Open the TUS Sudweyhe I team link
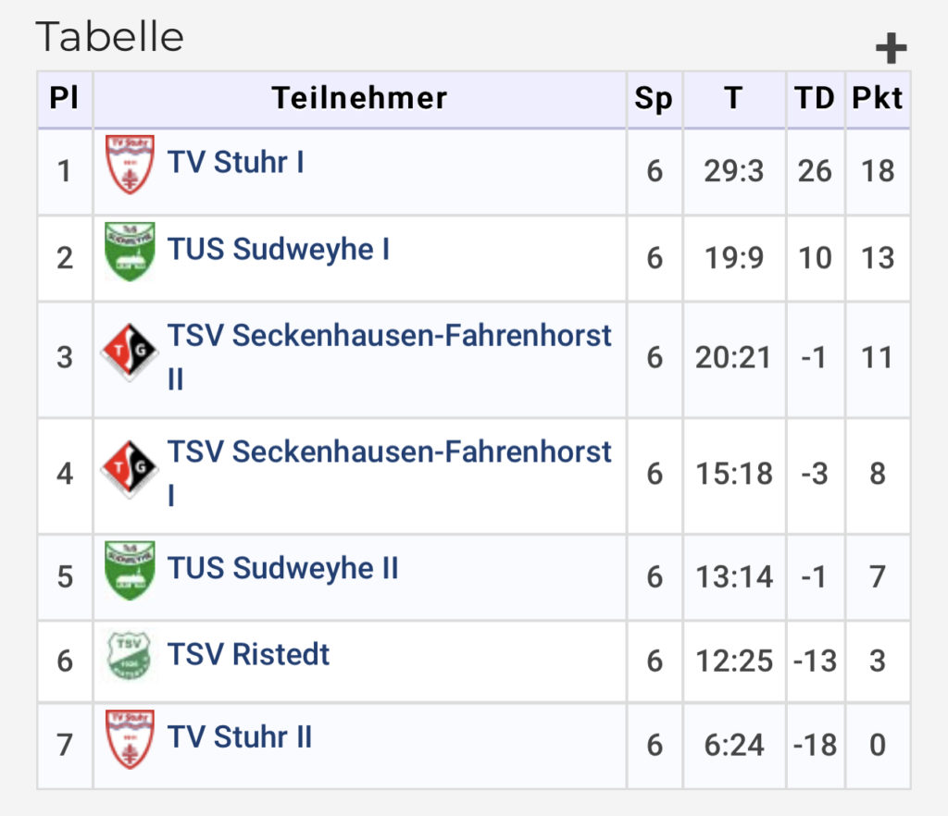This screenshot has height=816, width=948. tap(279, 249)
